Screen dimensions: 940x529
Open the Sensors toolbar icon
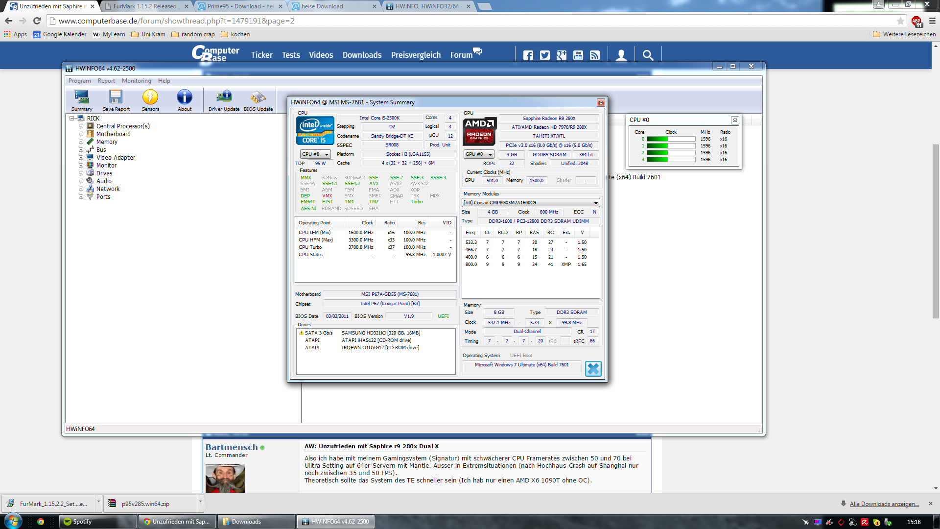click(x=150, y=100)
